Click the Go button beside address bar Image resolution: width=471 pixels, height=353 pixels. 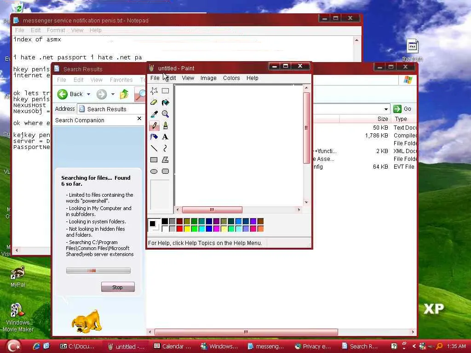click(402, 109)
